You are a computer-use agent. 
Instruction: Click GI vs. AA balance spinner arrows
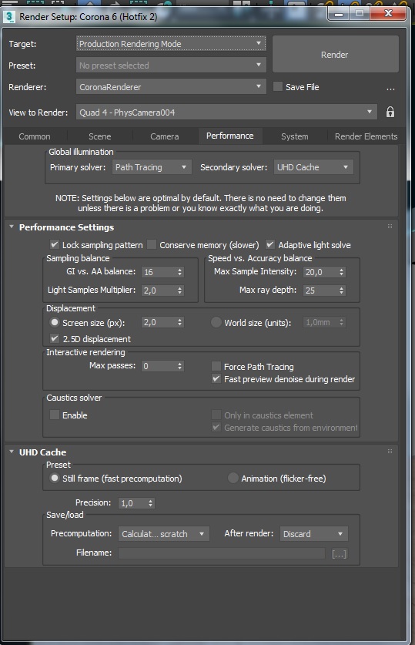[179, 272]
